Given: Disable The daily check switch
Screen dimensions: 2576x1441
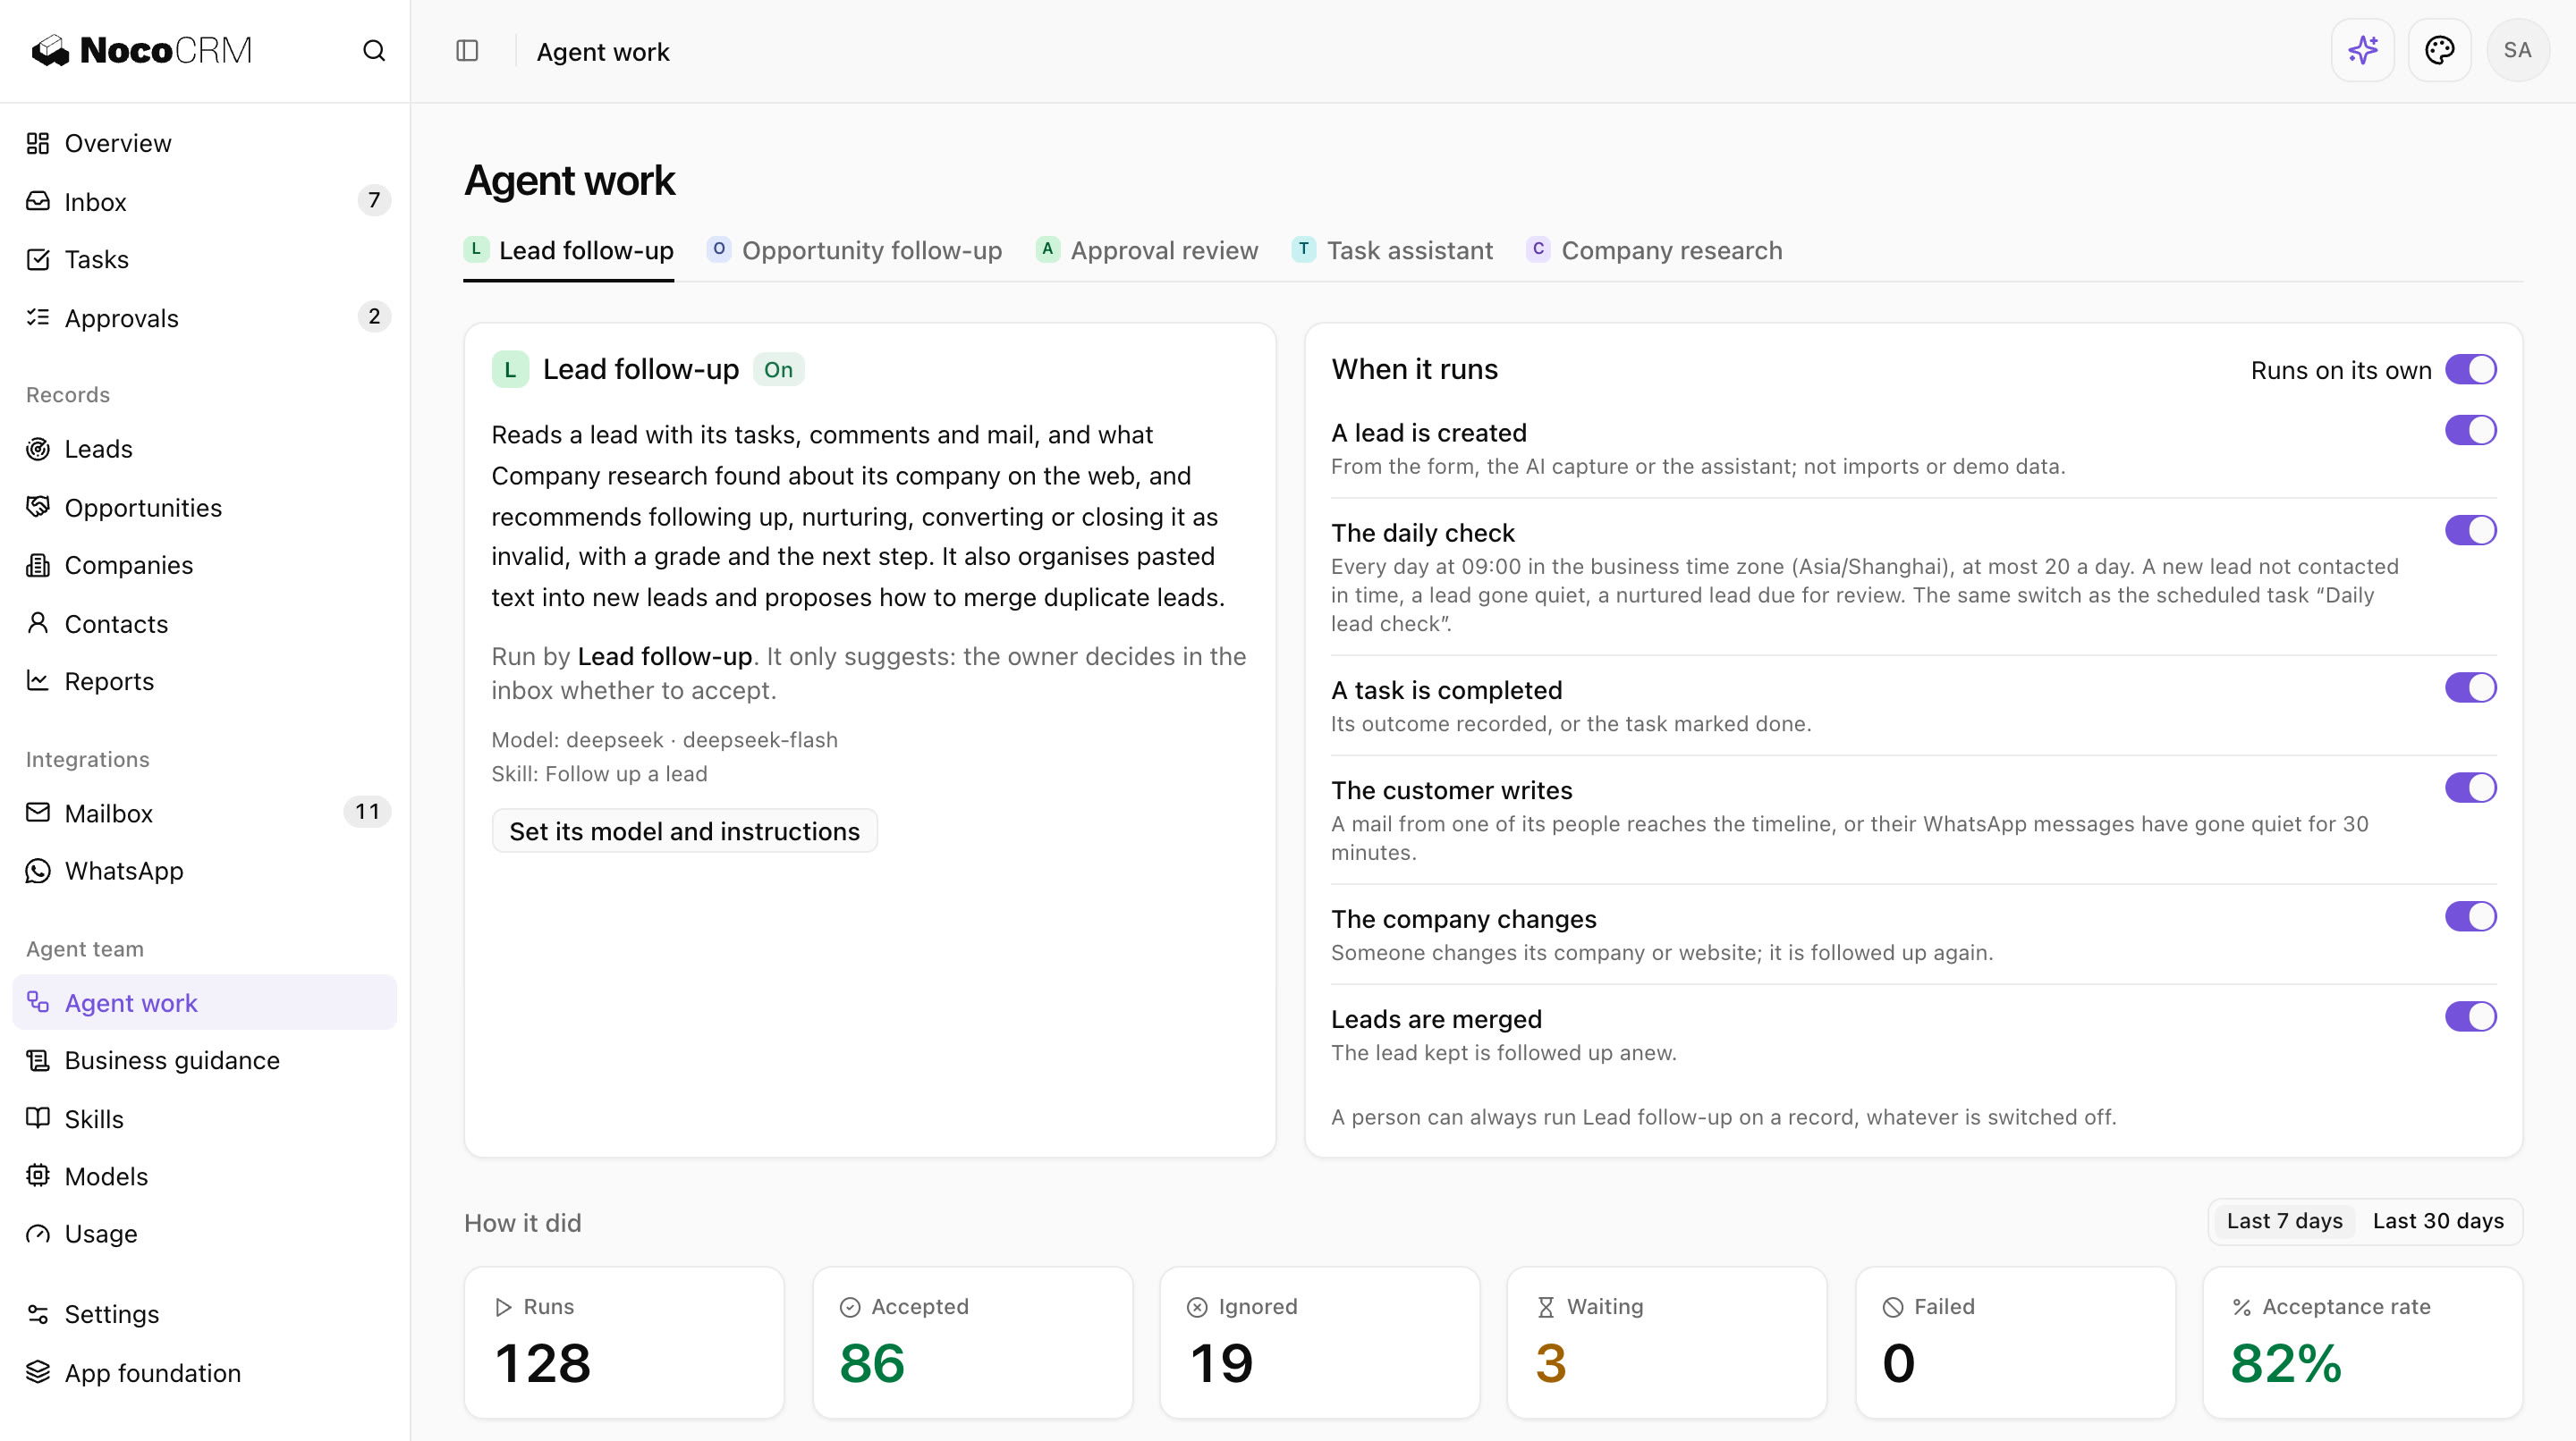Looking at the screenshot, I should pyautogui.click(x=2470, y=531).
